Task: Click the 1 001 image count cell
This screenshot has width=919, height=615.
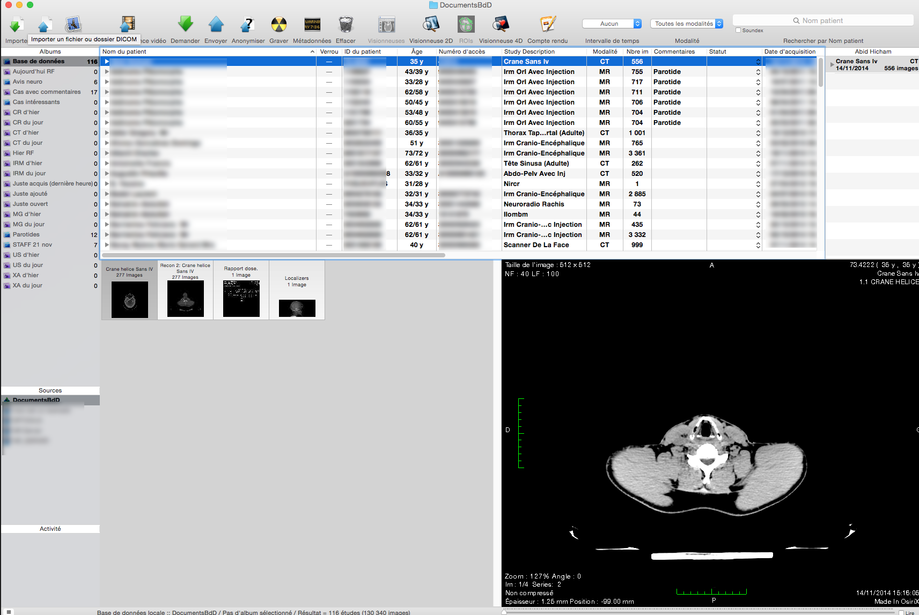Action: click(637, 133)
